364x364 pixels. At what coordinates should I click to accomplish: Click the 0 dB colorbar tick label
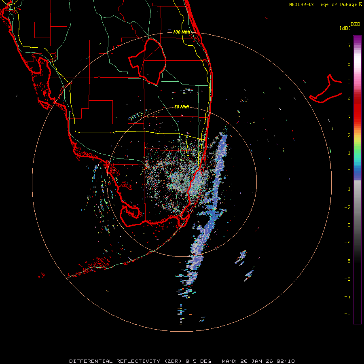tap(349, 171)
